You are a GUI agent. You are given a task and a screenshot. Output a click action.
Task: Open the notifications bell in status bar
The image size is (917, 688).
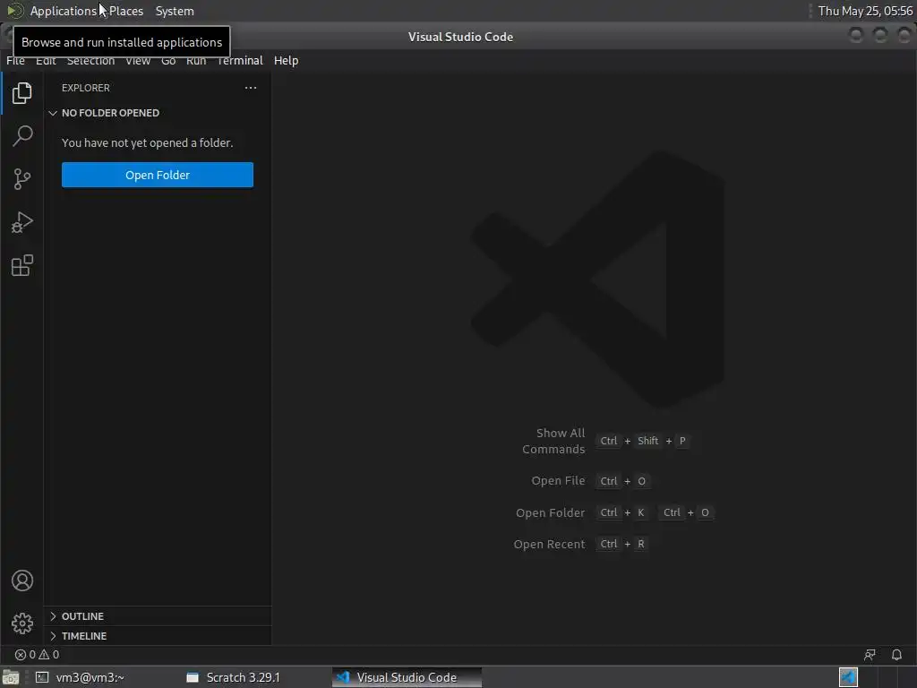[x=896, y=655]
